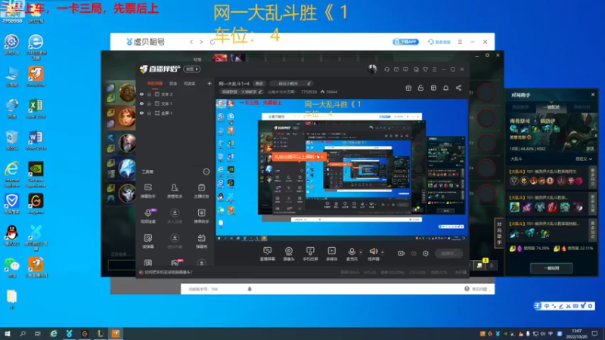Edit the stream title 网一大乱斗1=4
The image size is (605, 340).
click(x=259, y=84)
